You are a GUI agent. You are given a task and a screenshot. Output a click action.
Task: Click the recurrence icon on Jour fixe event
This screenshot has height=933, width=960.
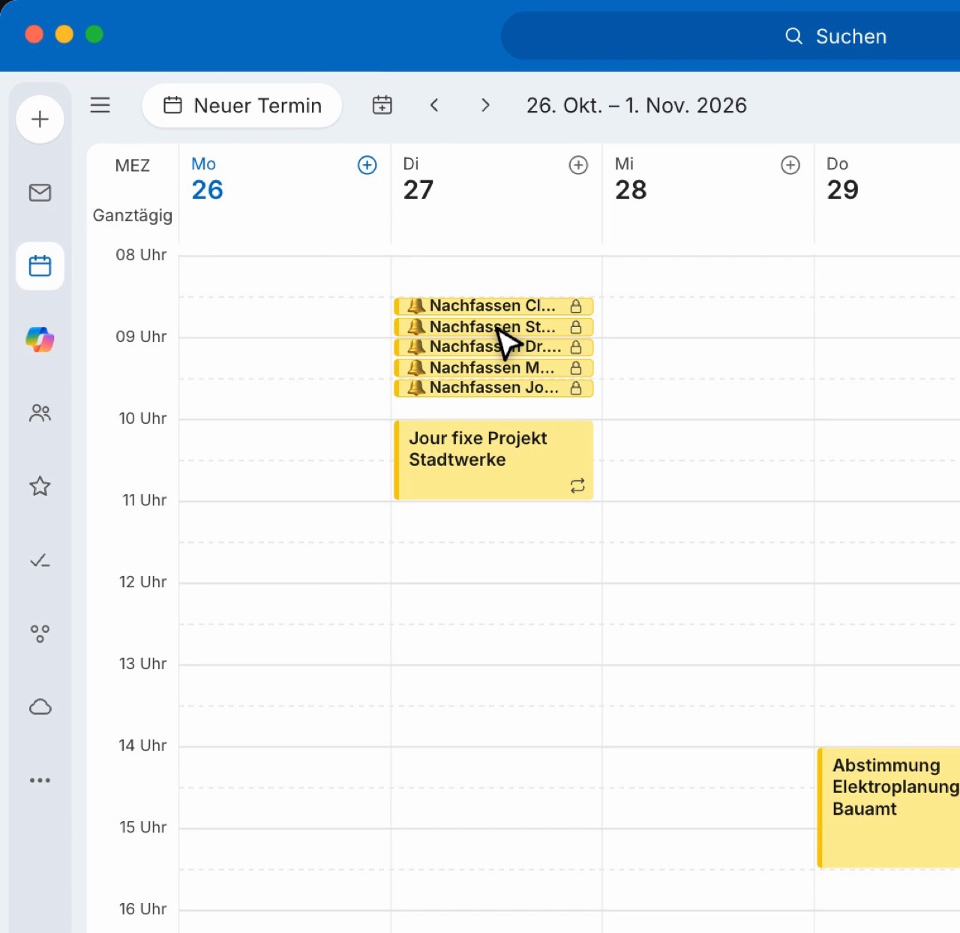[x=577, y=486]
